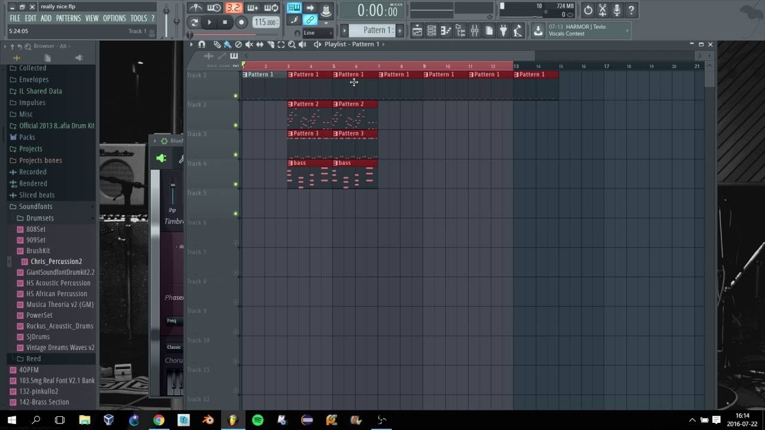
Task: Open the Line snap dropdown
Action: [x=318, y=33]
